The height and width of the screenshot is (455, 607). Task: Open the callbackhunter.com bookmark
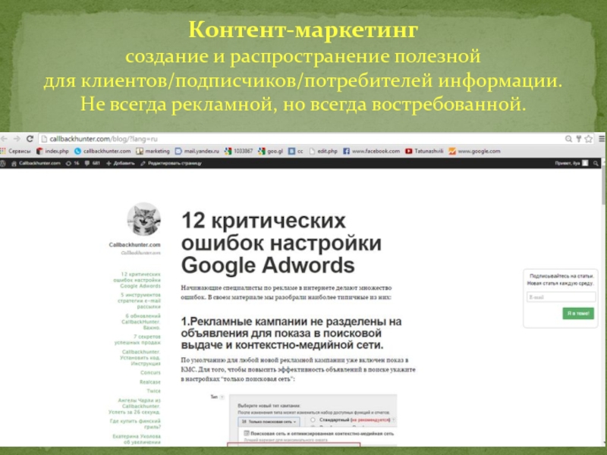point(102,151)
